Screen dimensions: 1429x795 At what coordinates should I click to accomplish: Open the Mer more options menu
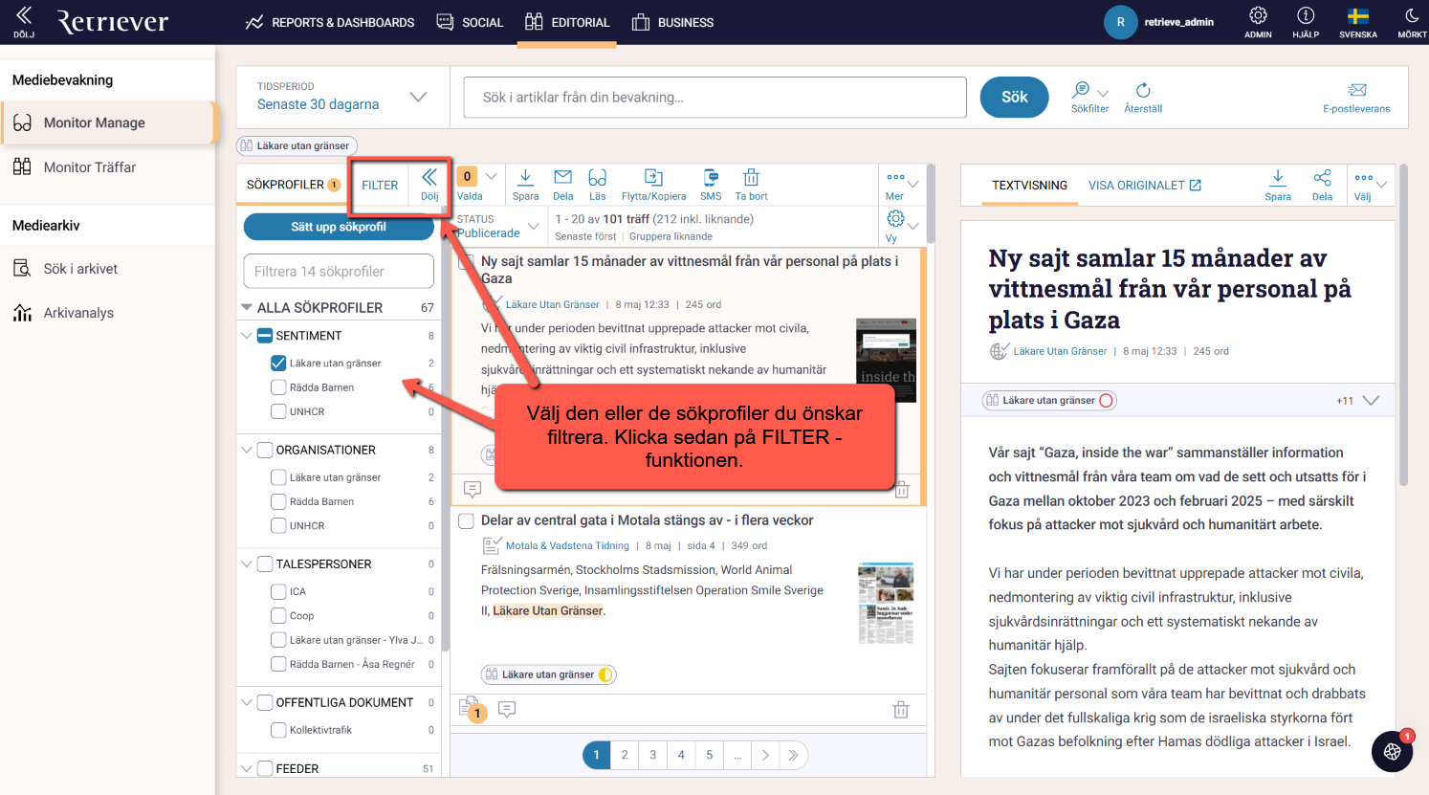tap(901, 184)
